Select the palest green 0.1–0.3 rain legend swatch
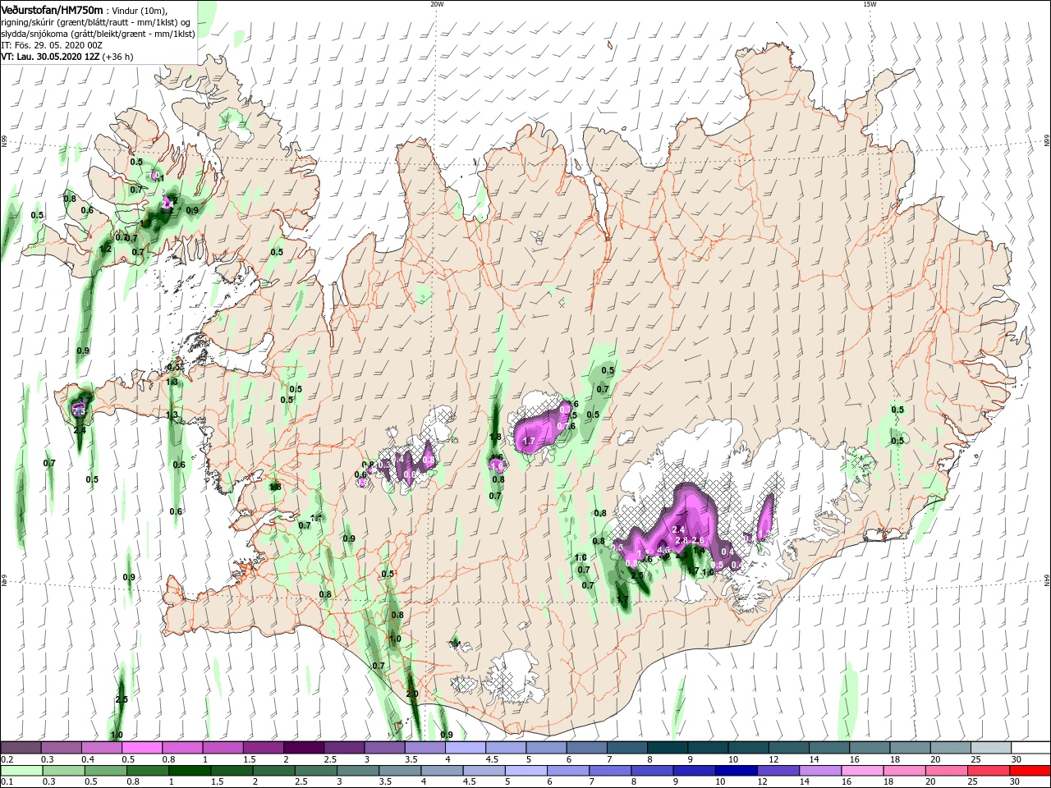 [x=21, y=771]
